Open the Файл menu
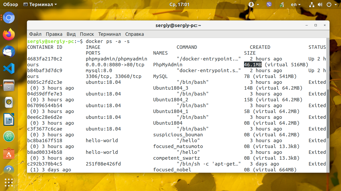 [35, 34]
